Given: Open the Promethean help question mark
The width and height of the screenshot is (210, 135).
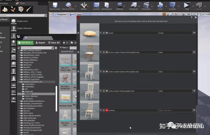Looking at the screenshot, I should [191, 17].
